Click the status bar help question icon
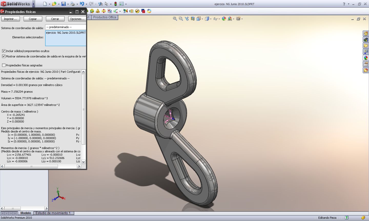The image size is (369, 221). click(x=346, y=218)
